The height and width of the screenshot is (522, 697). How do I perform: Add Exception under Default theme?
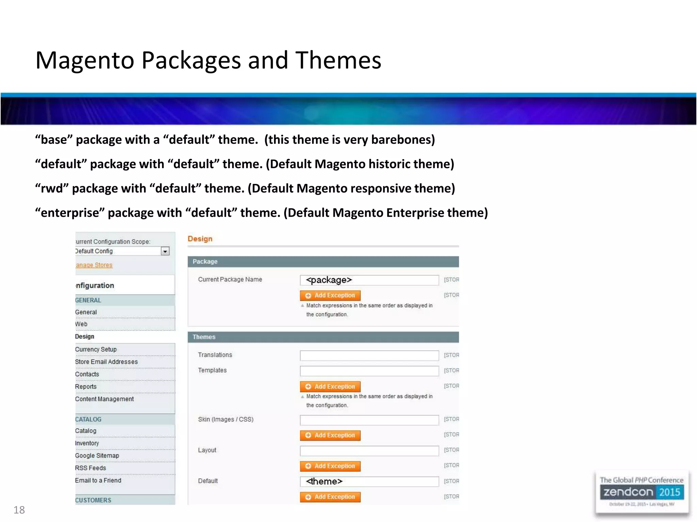330,497
